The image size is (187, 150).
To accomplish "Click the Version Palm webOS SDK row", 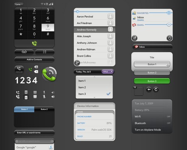I will coord(94,130).
